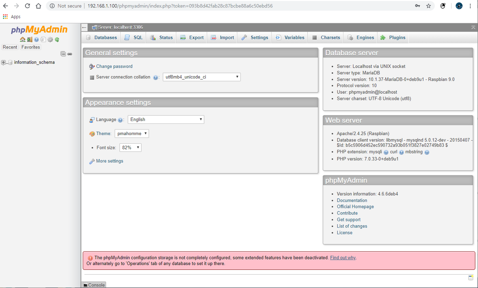Click help icon next to Language label
The image size is (478, 288).
[120, 120]
